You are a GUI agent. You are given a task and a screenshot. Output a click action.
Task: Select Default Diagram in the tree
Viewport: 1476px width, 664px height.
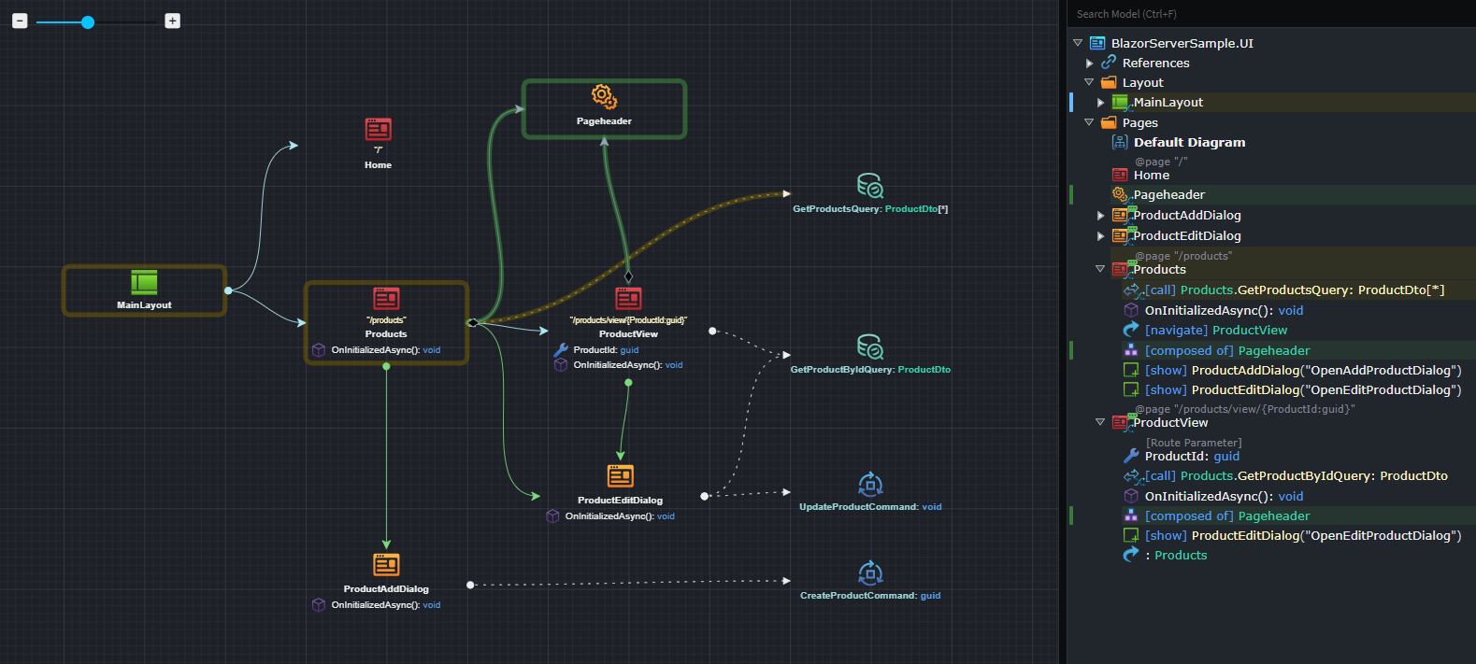tap(1189, 142)
